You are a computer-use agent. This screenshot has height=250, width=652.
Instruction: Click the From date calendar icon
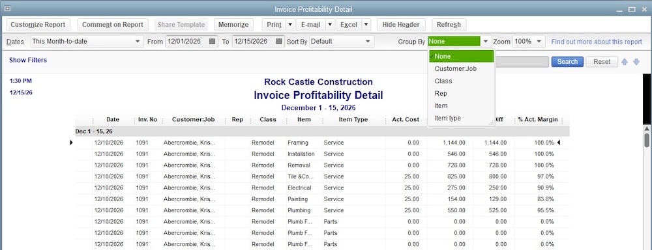pos(213,42)
